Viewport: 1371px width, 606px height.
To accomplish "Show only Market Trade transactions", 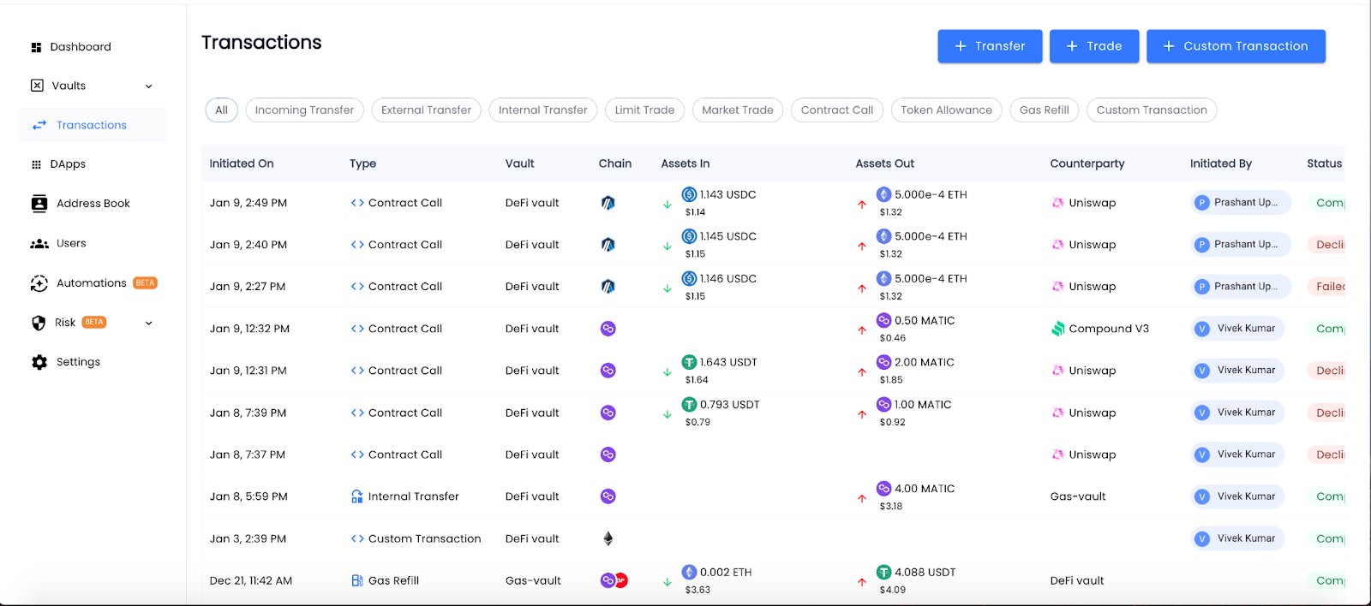I will [x=738, y=110].
